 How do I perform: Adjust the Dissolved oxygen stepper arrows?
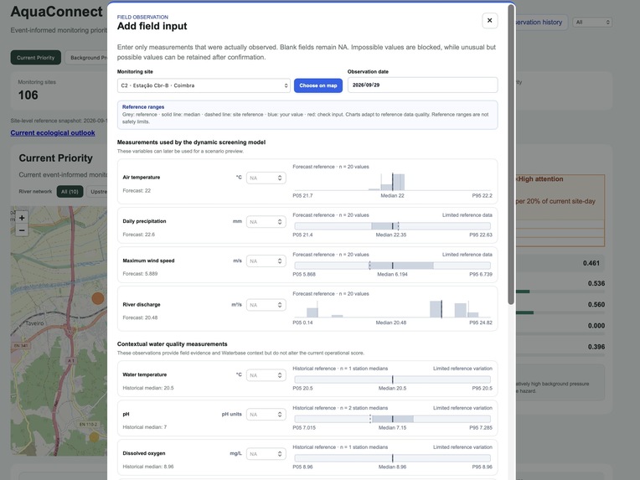(280, 454)
